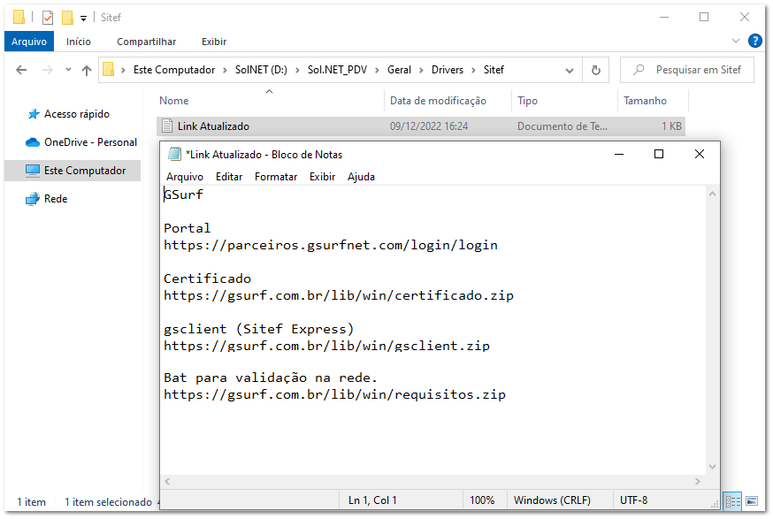Expand the ribbon with the chevron near Help
The image size is (773, 519).
point(736,42)
